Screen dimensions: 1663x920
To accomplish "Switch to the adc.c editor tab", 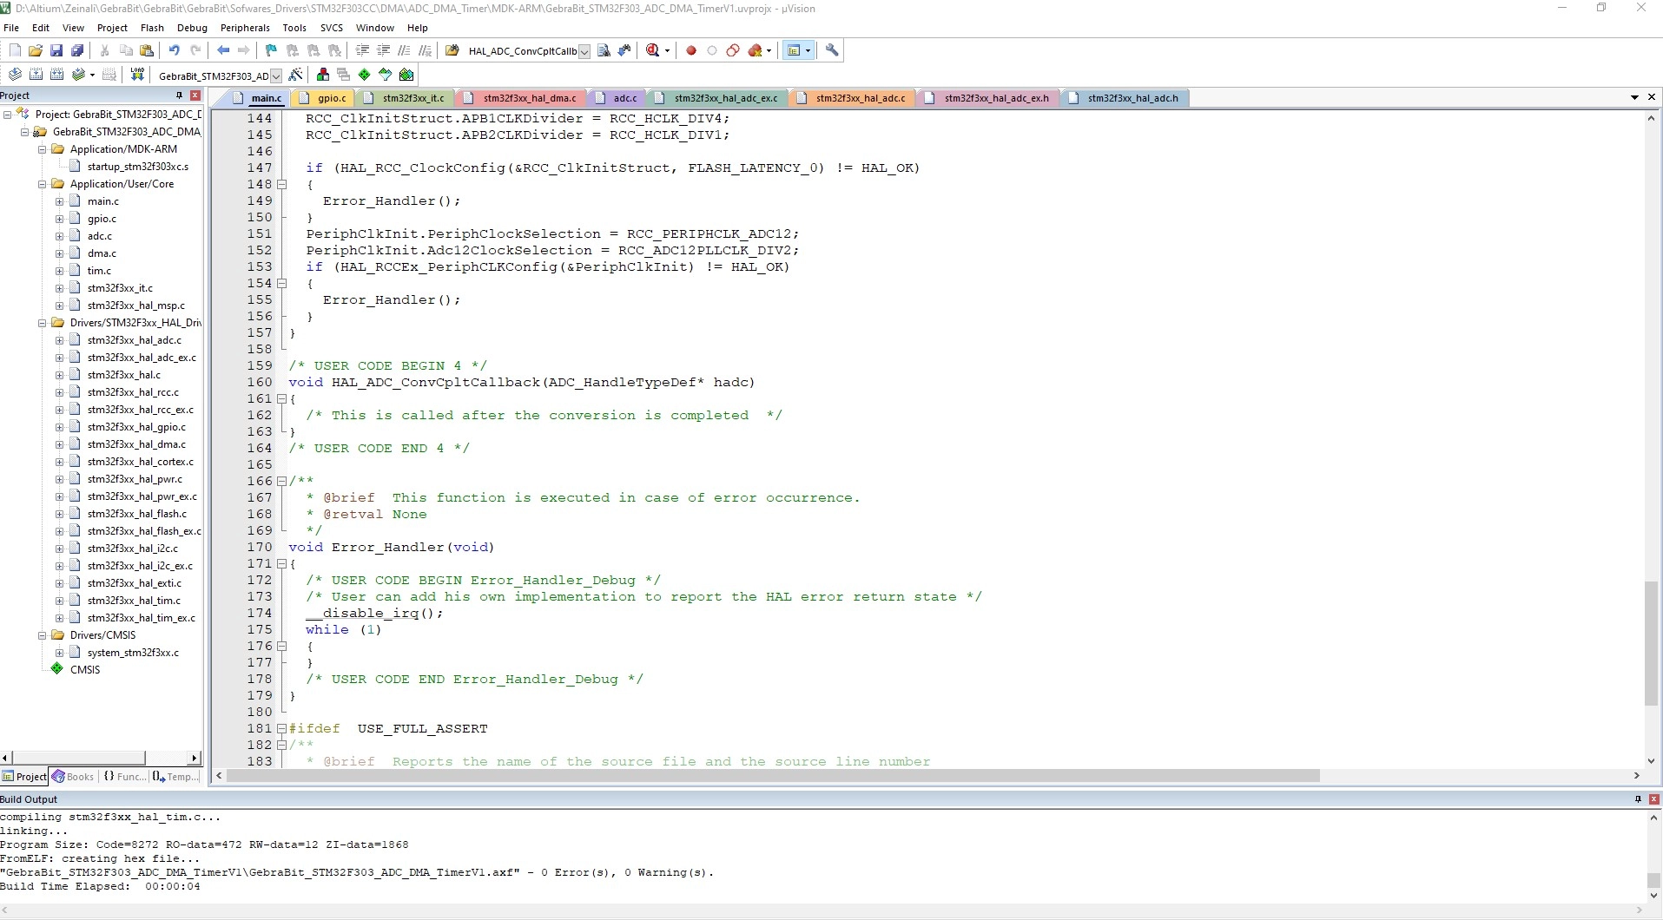I will tap(617, 98).
